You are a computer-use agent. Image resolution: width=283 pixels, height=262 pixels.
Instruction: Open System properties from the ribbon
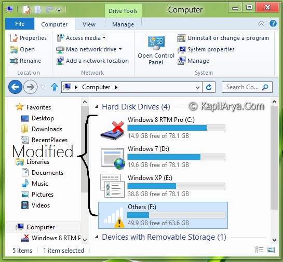[206, 50]
